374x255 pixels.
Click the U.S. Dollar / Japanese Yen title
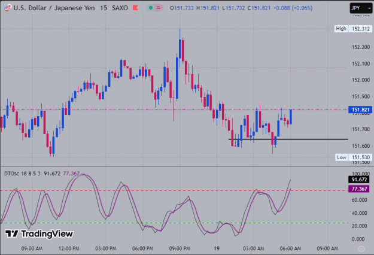54,8
